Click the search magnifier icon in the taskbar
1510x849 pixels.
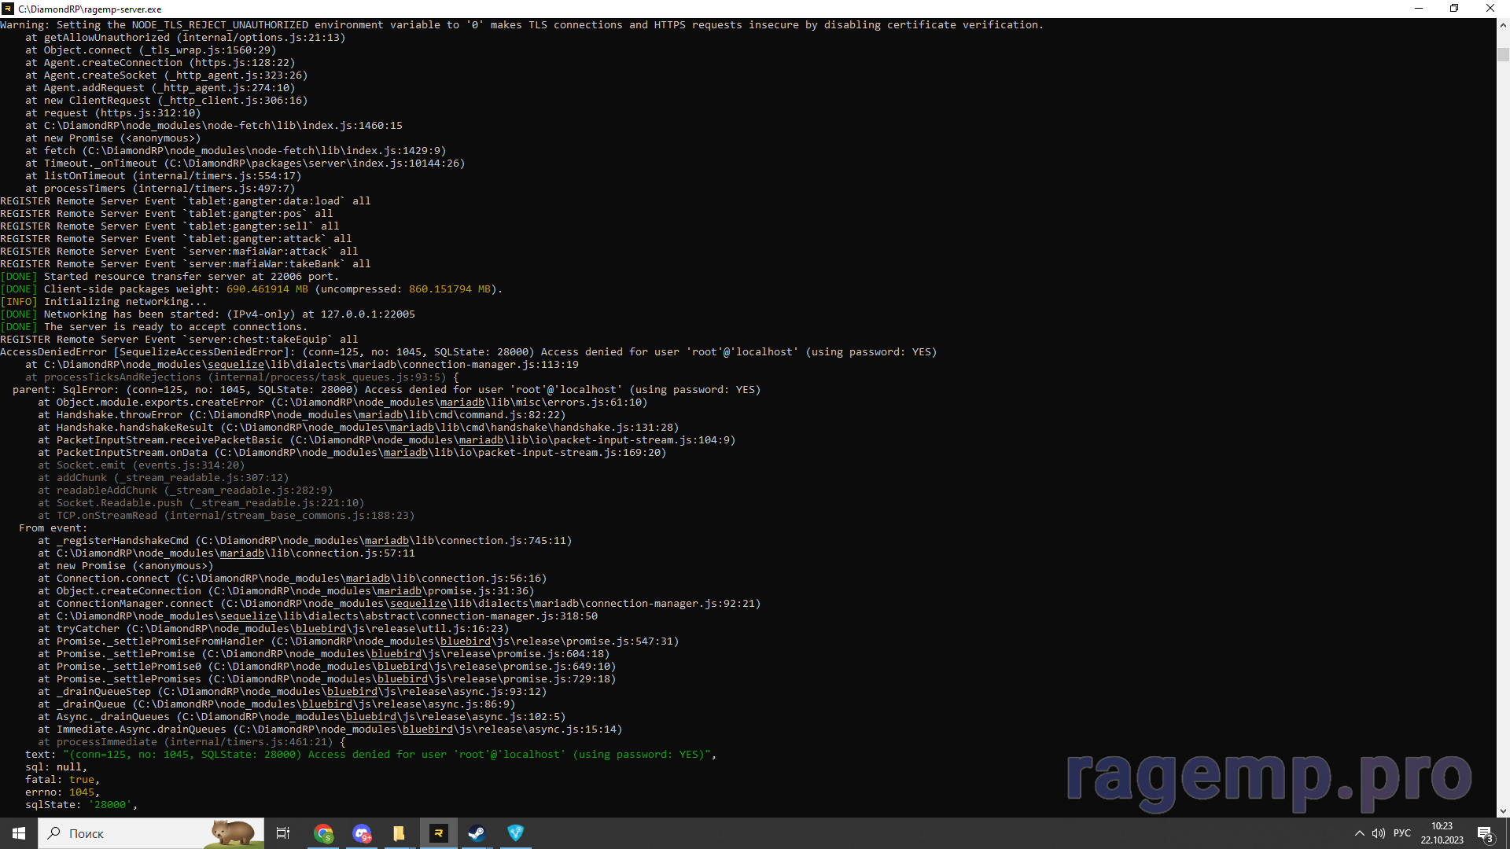(x=53, y=833)
